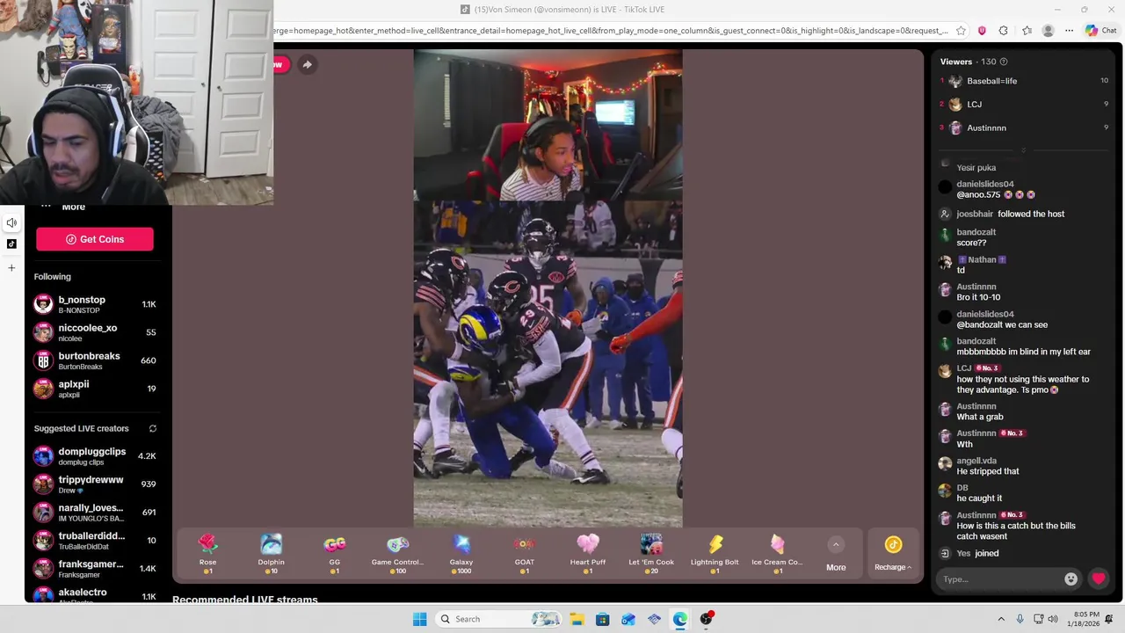Image resolution: width=1125 pixels, height=633 pixels.
Task: Send the Game Controller gift
Action: click(397, 554)
